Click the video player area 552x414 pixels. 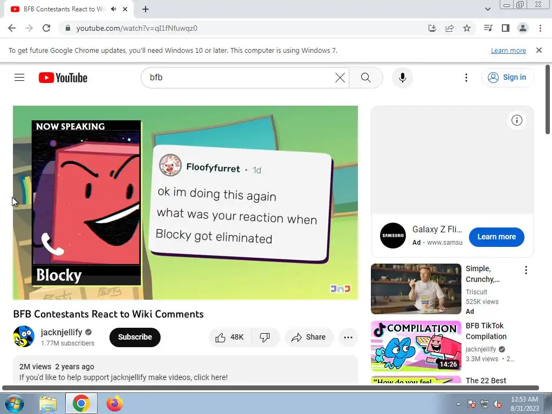click(x=185, y=203)
